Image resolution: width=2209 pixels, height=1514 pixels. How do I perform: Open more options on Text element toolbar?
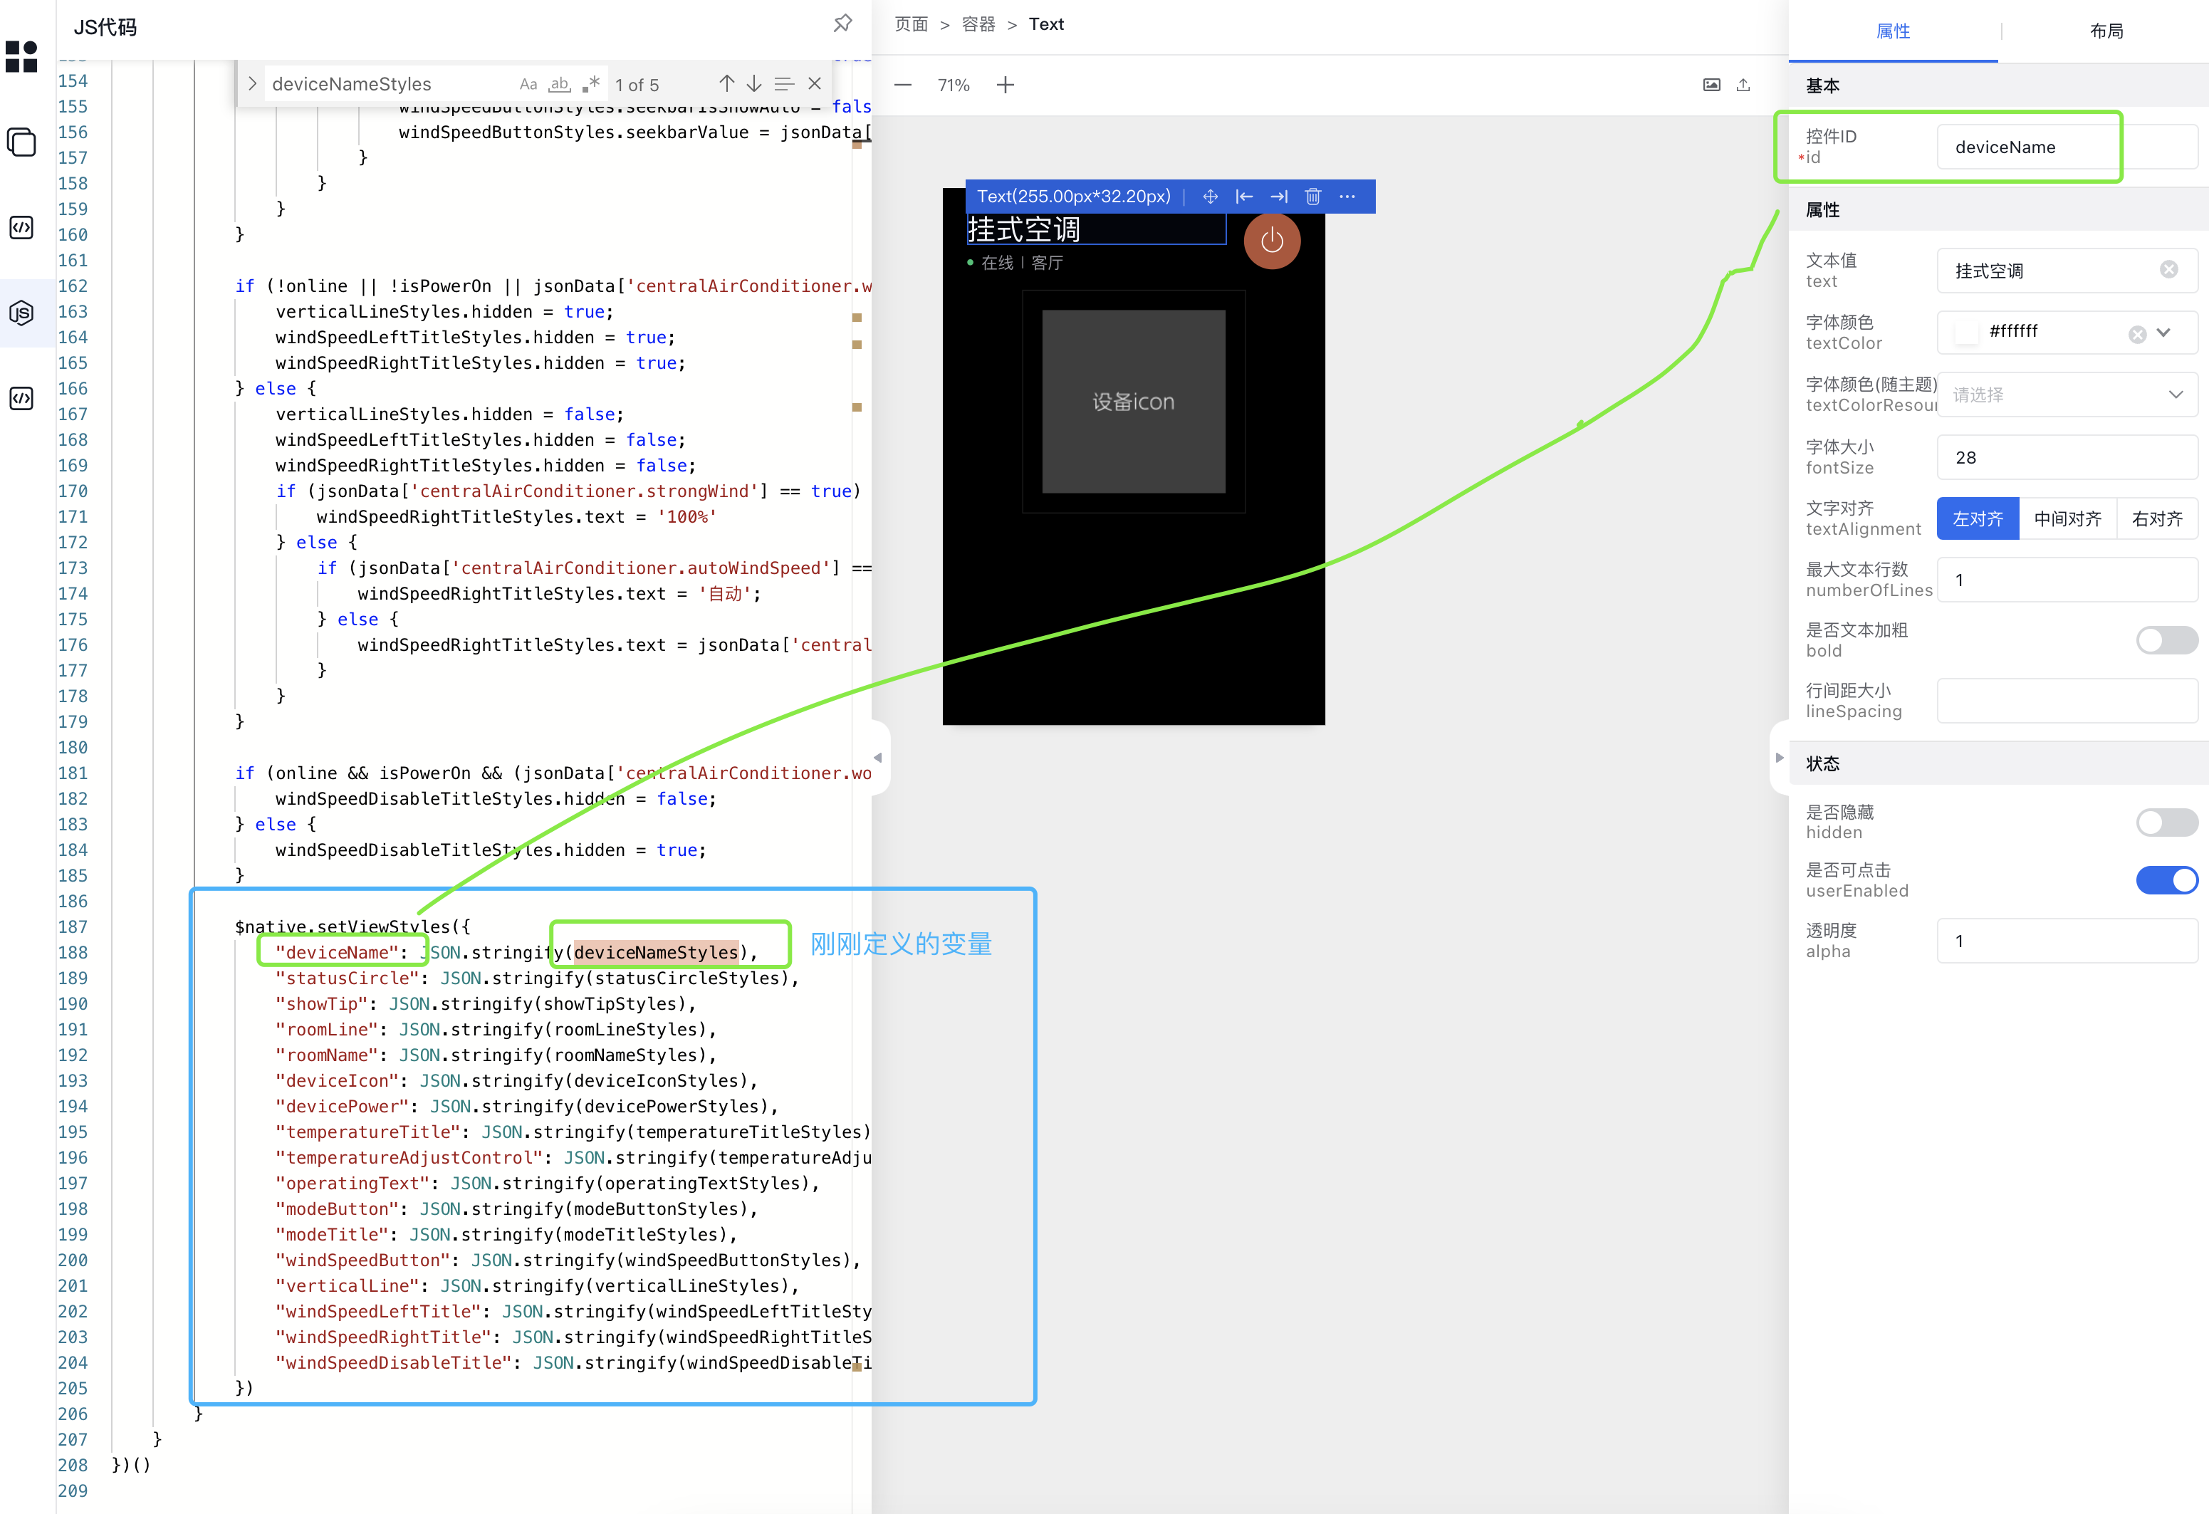tap(1347, 197)
